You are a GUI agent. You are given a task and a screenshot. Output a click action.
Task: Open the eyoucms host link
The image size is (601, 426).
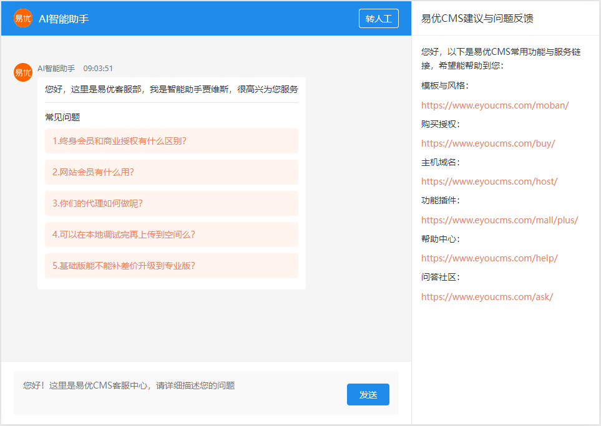pyautogui.click(x=489, y=182)
